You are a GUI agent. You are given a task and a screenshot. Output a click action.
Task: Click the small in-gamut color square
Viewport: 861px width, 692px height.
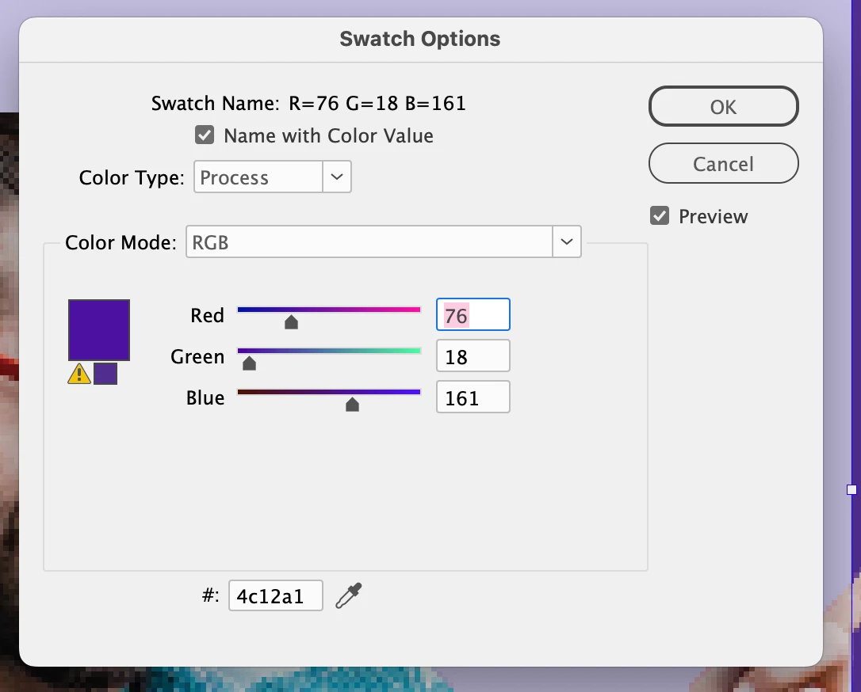[x=105, y=374]
